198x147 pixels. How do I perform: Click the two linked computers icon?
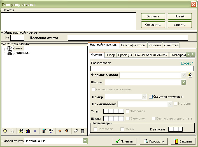(x=51, y=131)
